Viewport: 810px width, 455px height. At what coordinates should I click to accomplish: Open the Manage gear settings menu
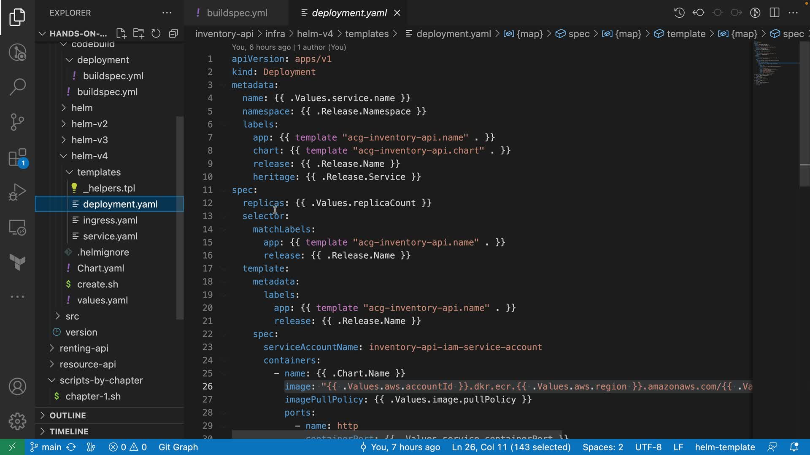click(17, 421)
